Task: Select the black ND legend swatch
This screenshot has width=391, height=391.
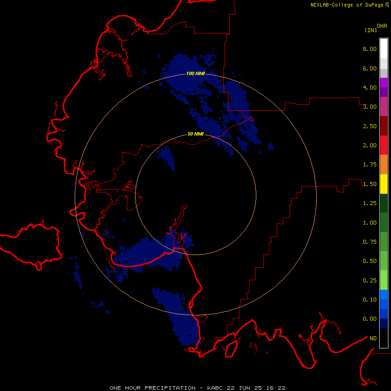Action: point(384,338)
